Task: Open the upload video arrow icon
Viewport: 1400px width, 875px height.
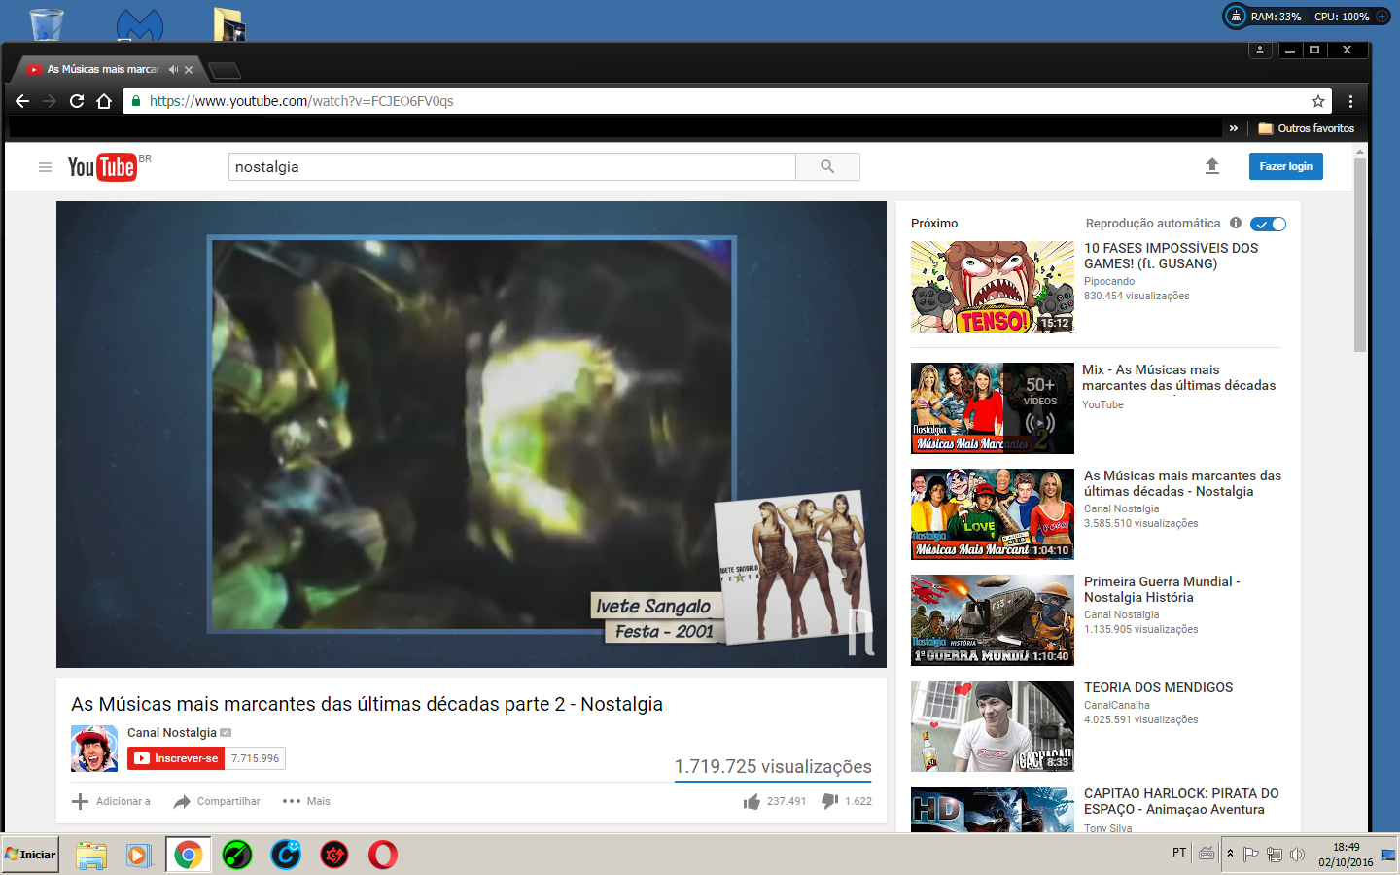Action: [x=1212, y=166]
